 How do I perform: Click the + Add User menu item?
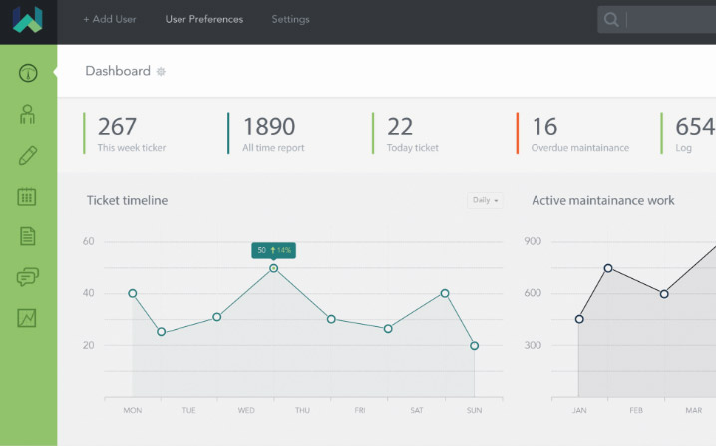[x=110, y=19]
